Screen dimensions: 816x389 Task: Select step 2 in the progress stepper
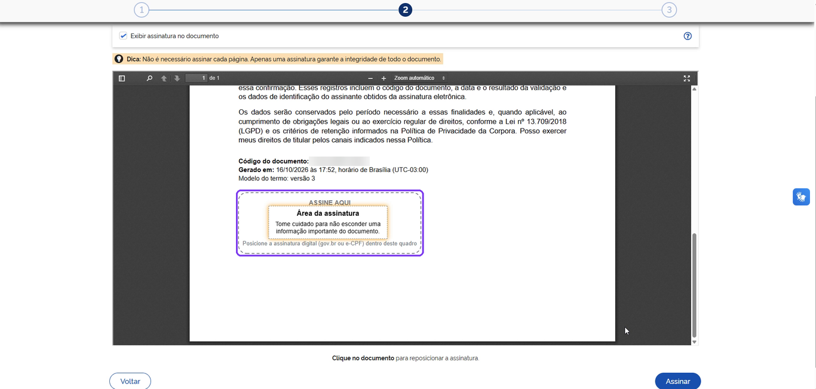click(405, 10)
